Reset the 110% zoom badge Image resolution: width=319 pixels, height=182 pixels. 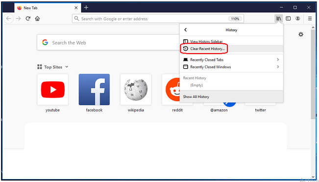click(x=235, y=19)
